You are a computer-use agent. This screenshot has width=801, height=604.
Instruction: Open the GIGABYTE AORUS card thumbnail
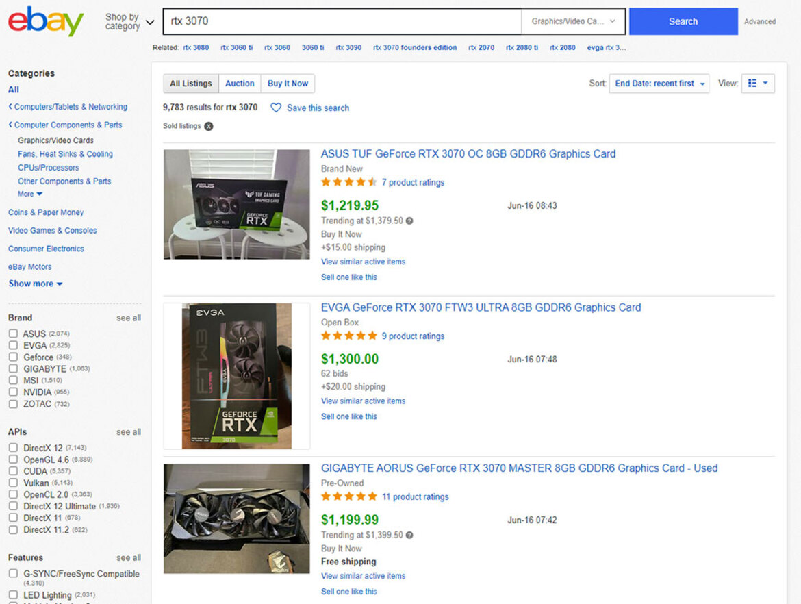point(236,518)
